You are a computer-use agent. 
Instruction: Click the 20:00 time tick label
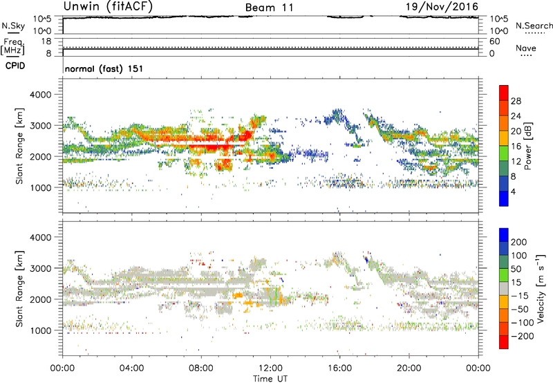coord(409,368)
